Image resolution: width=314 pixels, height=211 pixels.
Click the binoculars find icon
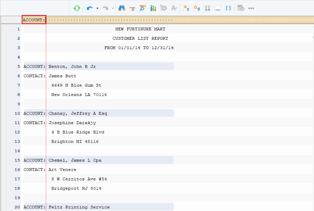coord(122,8)
